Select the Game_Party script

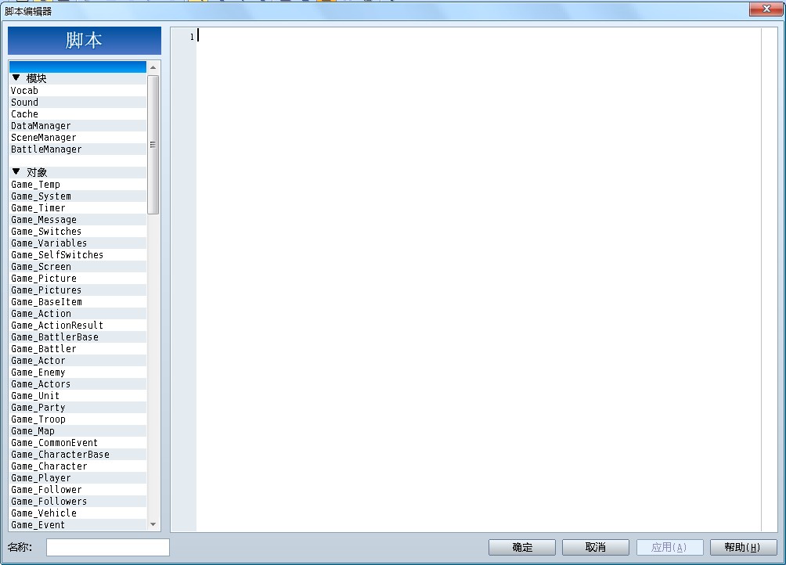click(x=78, y=408)
